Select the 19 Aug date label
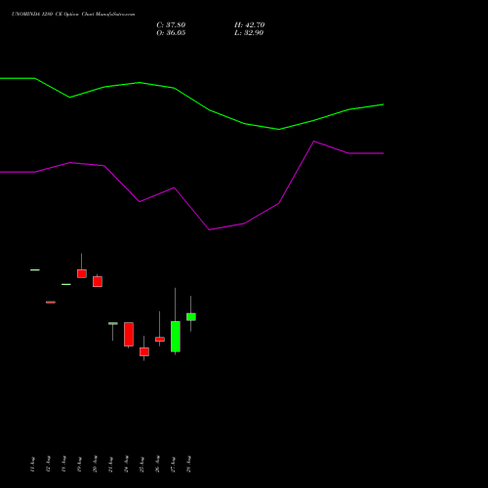Screen dimensions: 488x488 click(x=79, y=465)
